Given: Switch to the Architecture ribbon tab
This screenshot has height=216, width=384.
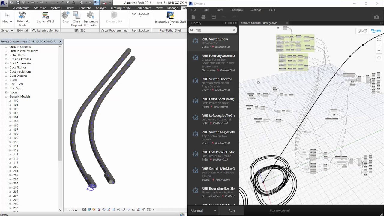Looking at the screenshot, I should (21, 8).
